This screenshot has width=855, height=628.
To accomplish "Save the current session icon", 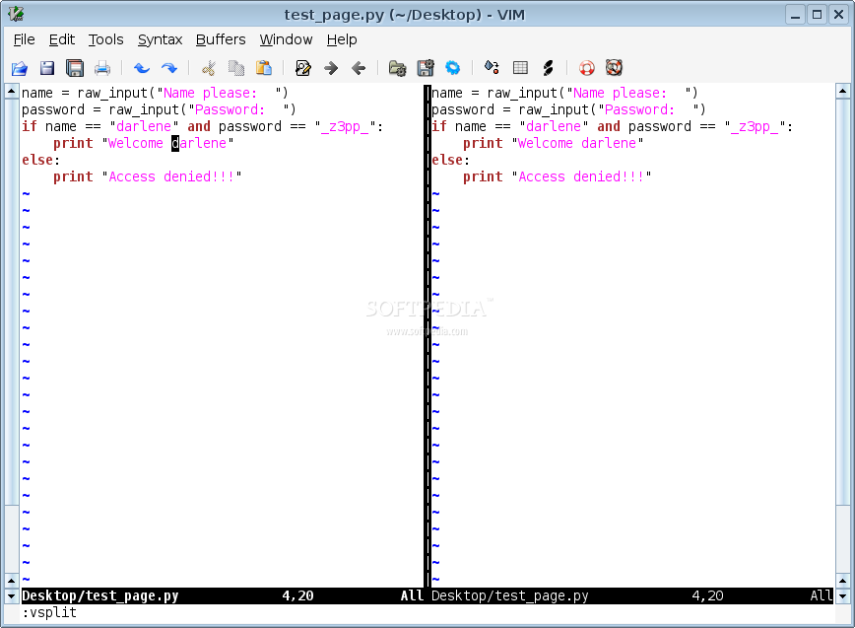I will (426, 68).
